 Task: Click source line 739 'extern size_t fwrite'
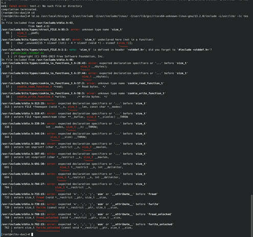(x=61, y=207)
